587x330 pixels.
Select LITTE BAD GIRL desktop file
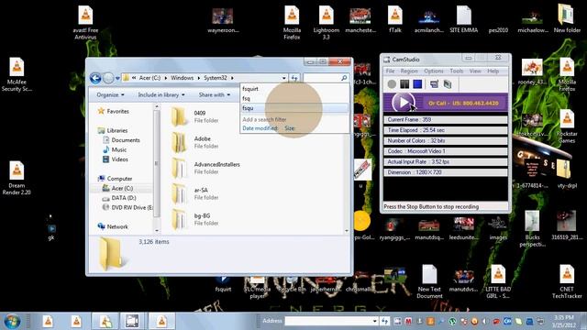point(498,281)
